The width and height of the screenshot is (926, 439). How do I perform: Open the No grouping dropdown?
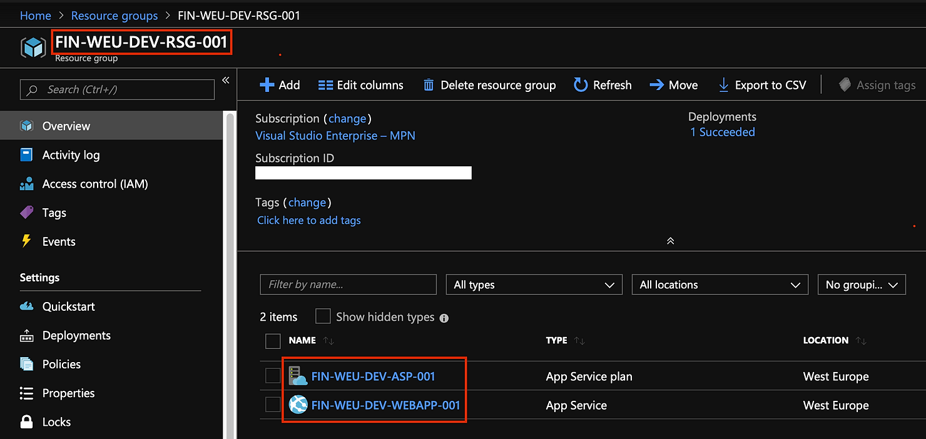[862, 285]
